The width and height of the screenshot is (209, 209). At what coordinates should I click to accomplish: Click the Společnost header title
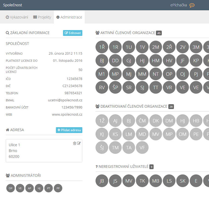[x=13, y=5]
